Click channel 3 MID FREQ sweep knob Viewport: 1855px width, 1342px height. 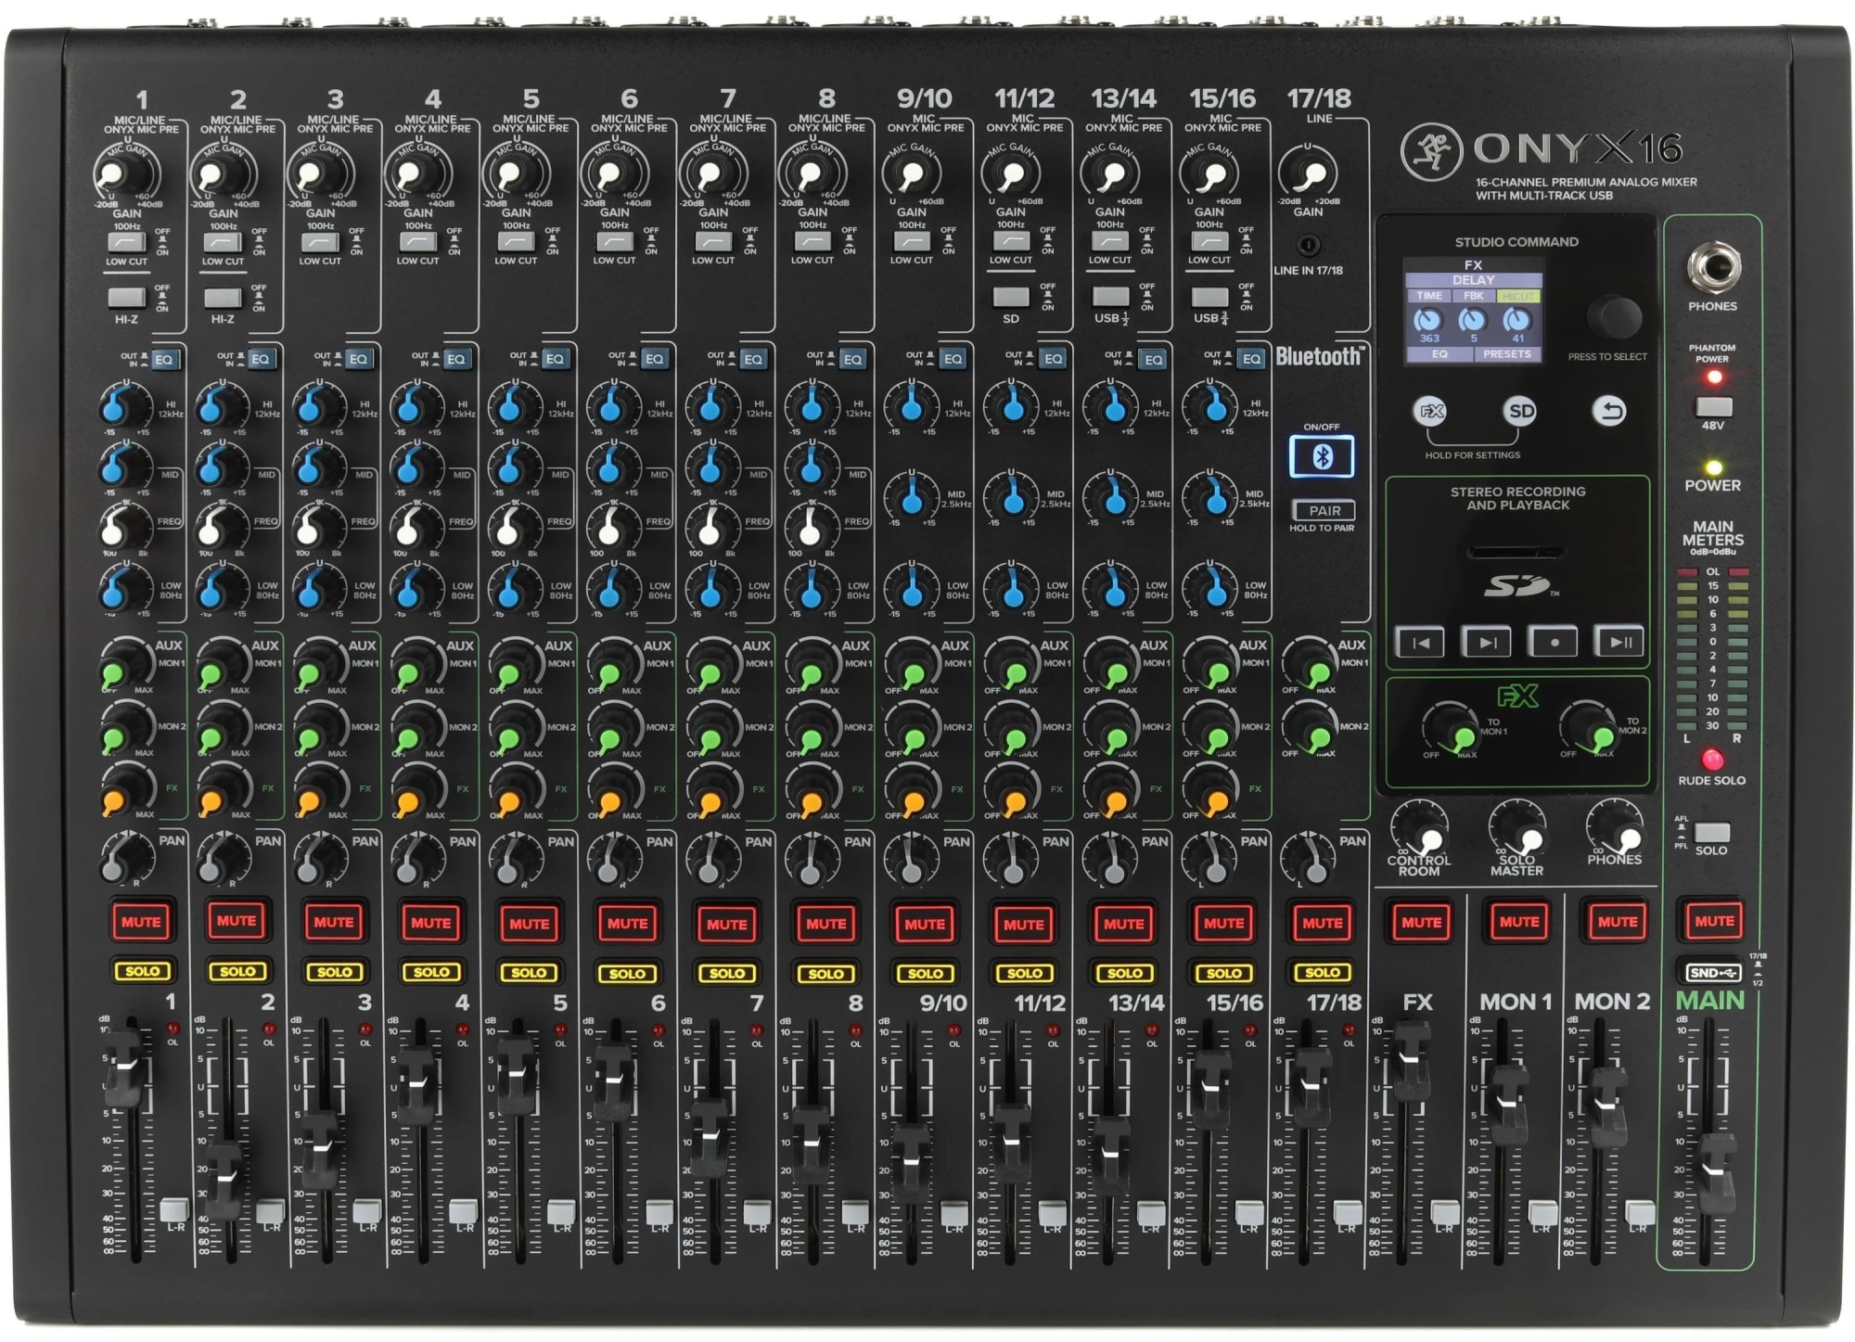coord(316,529)
